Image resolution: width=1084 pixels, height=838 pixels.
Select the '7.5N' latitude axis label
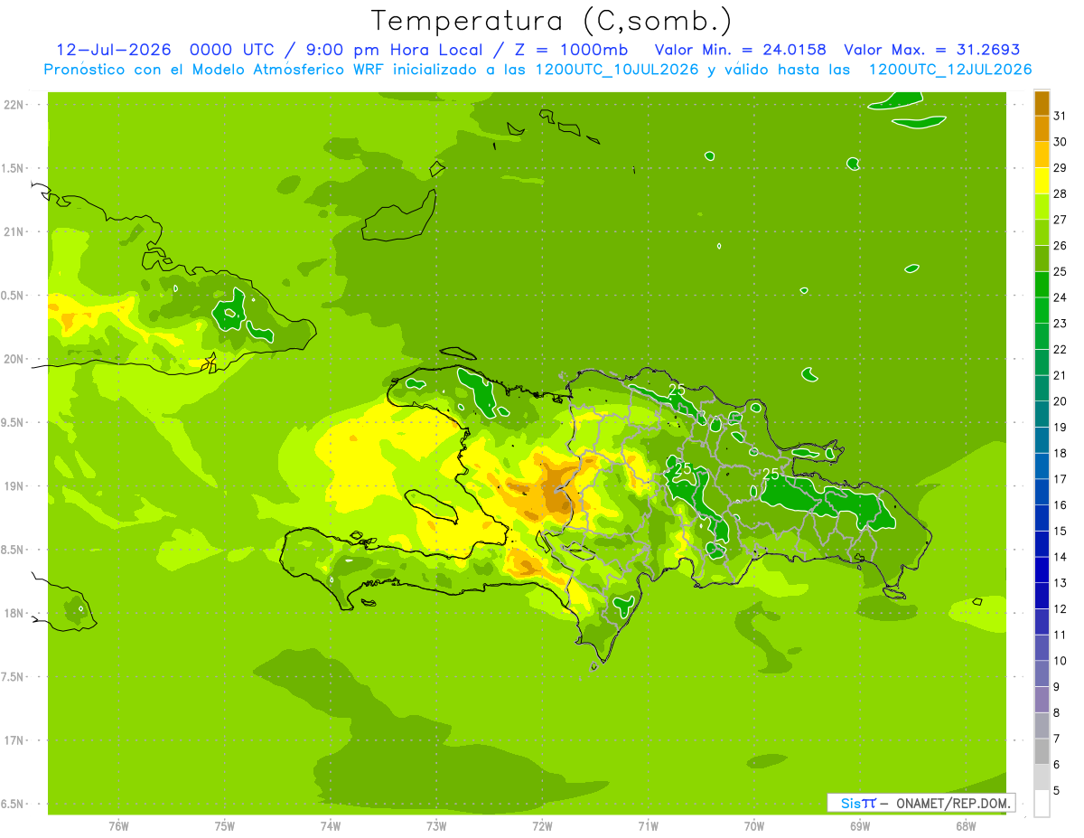14,677
